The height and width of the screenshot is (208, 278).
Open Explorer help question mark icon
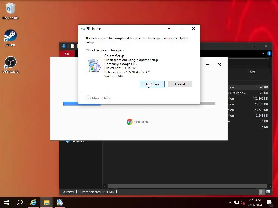pyautogui.click(x=269, y=53)
